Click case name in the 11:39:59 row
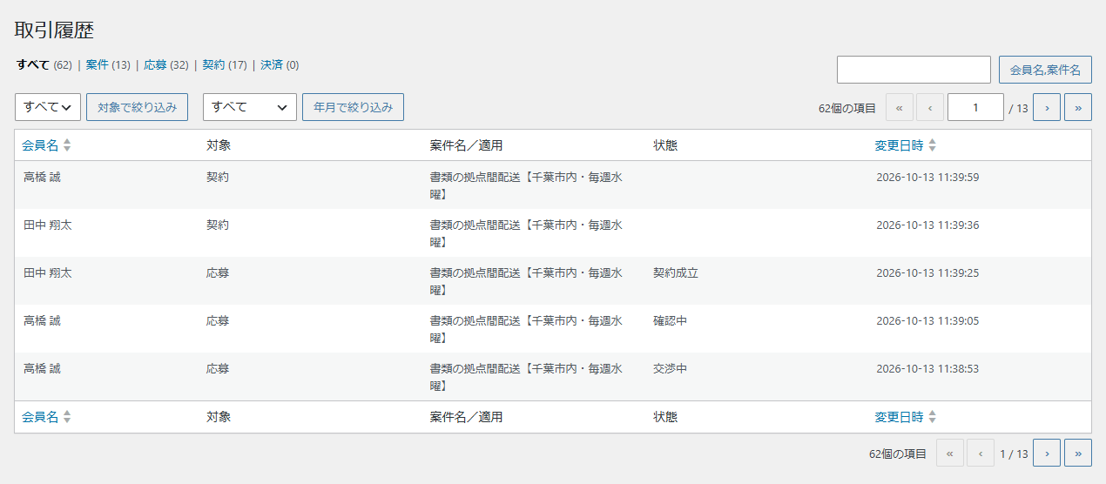This screenshot has width=1106, height=484. (526, 185)
